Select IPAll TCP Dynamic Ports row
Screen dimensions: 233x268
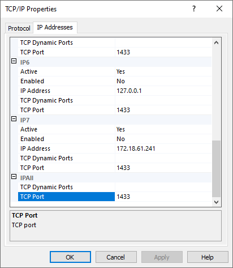pos(115,187)
